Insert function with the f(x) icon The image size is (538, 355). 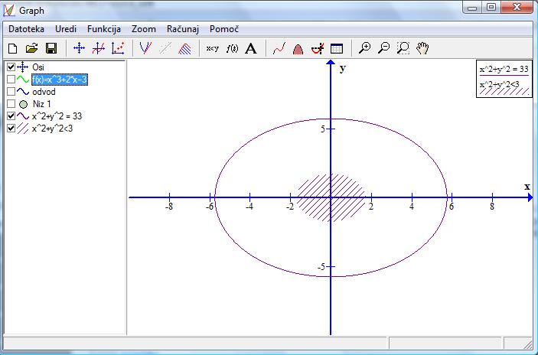[x=232, y=48]
